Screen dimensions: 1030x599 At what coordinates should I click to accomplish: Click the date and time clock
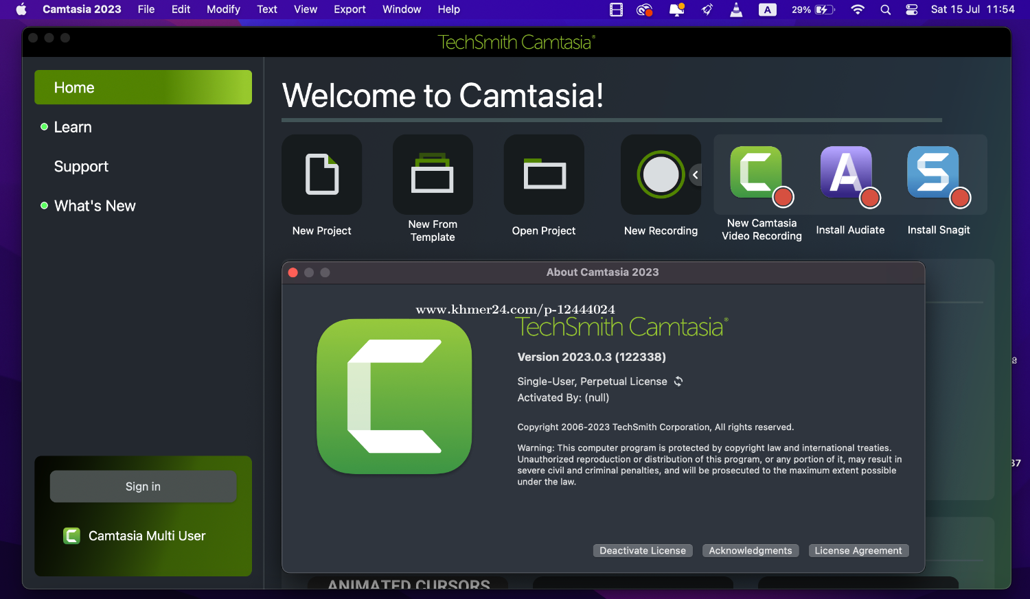point(972,10)
